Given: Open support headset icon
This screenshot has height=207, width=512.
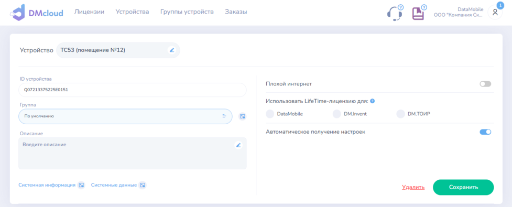Looking at the screenshot, I should click(x=394, y=14).
